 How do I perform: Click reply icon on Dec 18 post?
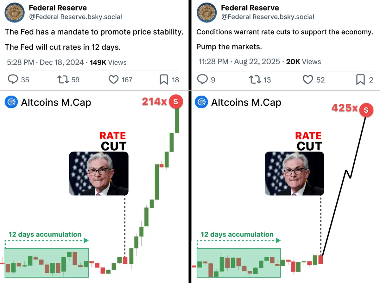click(13, 79)
